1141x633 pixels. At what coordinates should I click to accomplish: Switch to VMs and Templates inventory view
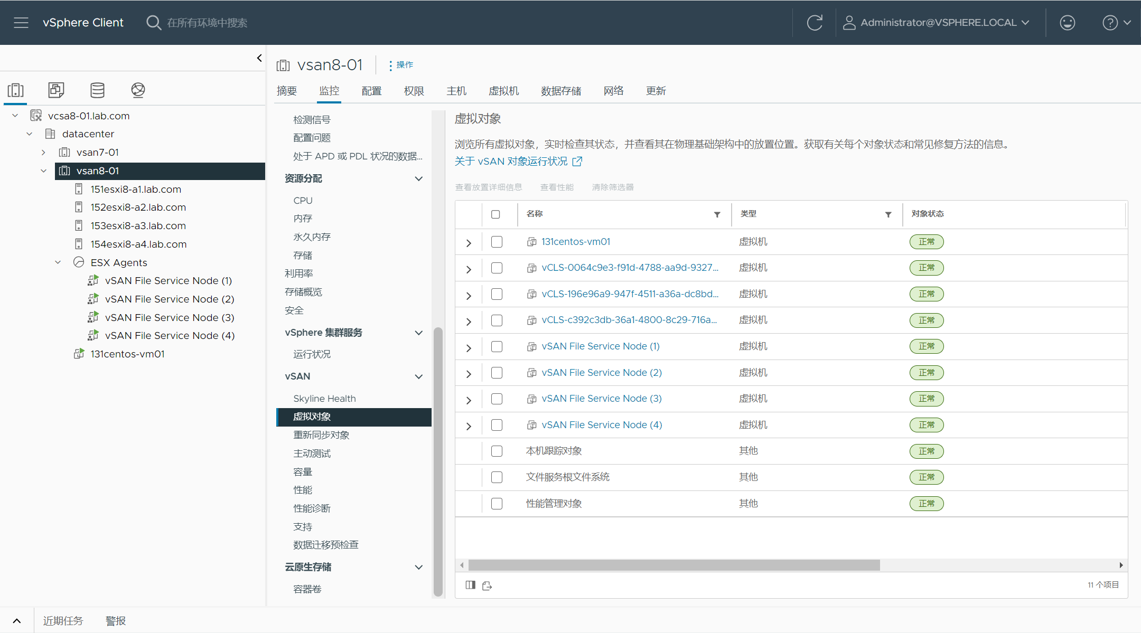pos(56,90)
